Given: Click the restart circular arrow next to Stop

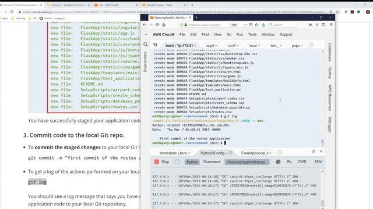Looking at the screenshot, I should [x=177, y=161].
